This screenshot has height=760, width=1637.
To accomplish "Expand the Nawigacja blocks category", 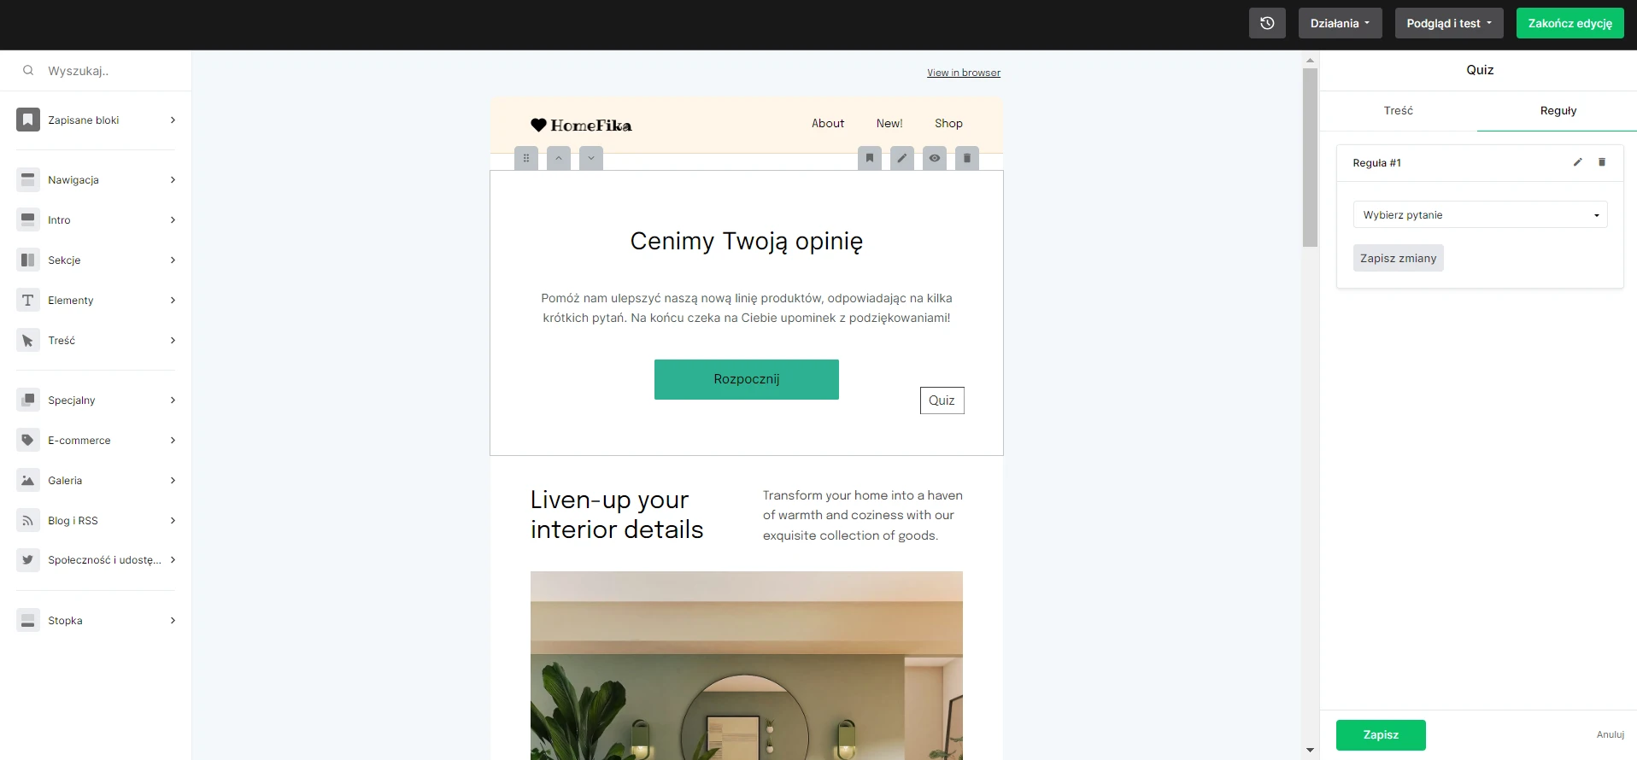I will point(96,180).
